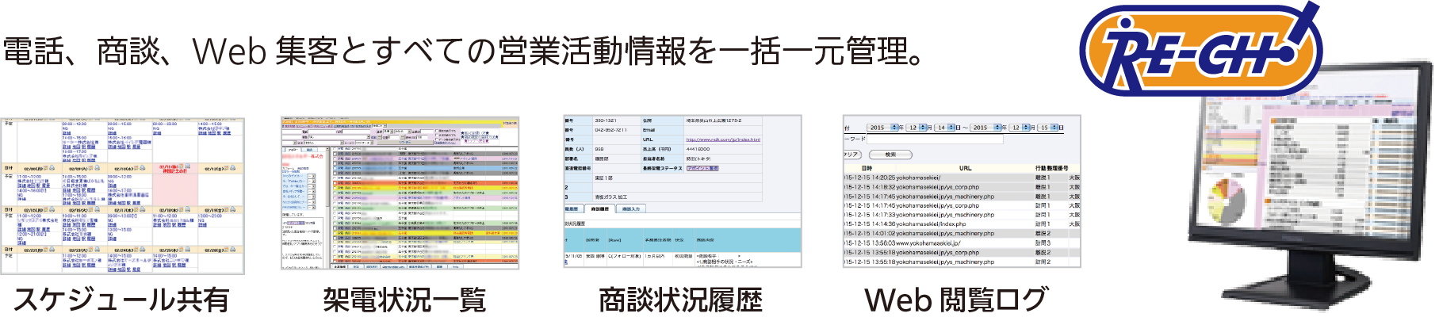Click the 架電状況一覧 caption

[x=404, y=300]
